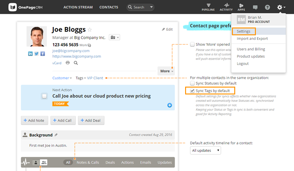Mark the Next Action as complete
The image size is (294, 171).
point(44,96)
